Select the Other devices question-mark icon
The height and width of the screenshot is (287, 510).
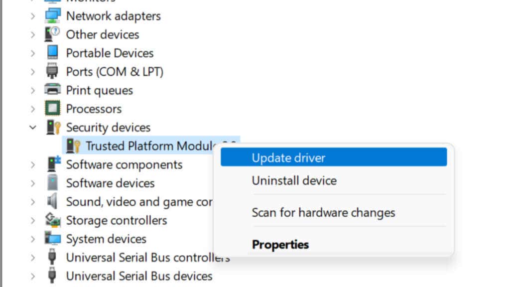point(52,34)
